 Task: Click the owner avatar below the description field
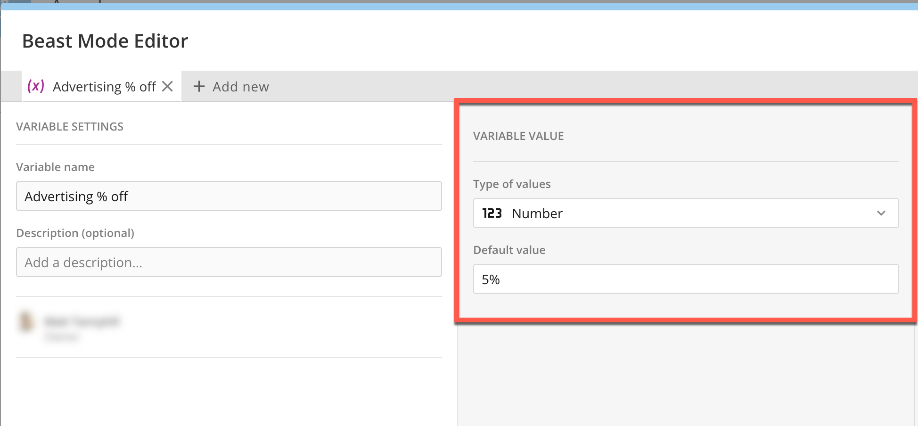tap(27, 321)
